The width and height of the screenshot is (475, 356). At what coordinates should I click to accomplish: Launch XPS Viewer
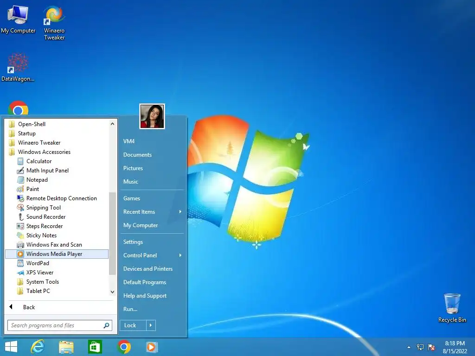coord(57,273)
